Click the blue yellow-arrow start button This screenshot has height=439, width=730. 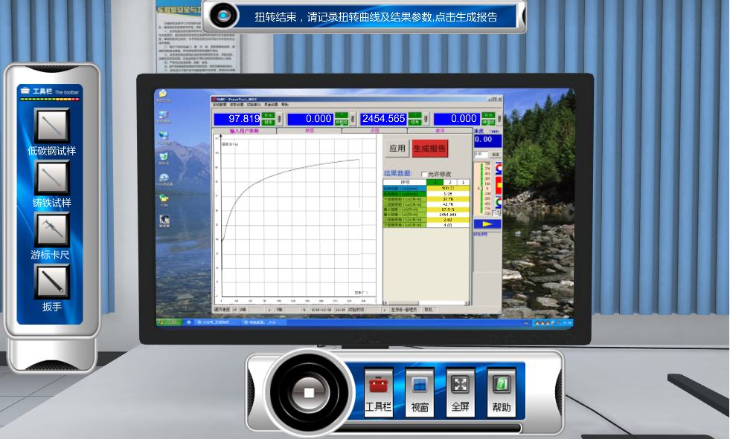[x=487, y=223]
